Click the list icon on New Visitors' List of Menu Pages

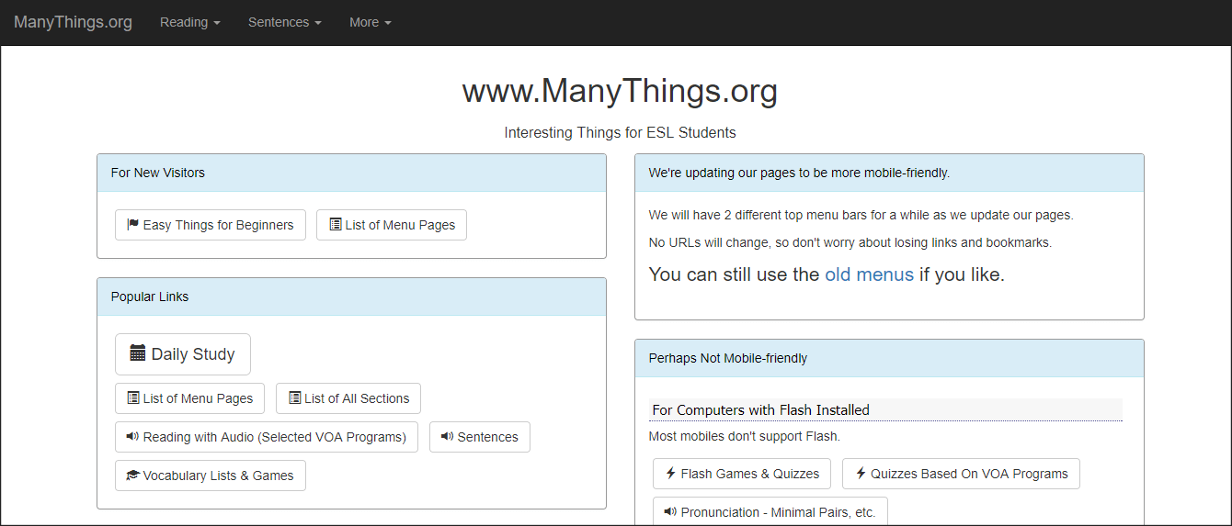pos(336,224)
